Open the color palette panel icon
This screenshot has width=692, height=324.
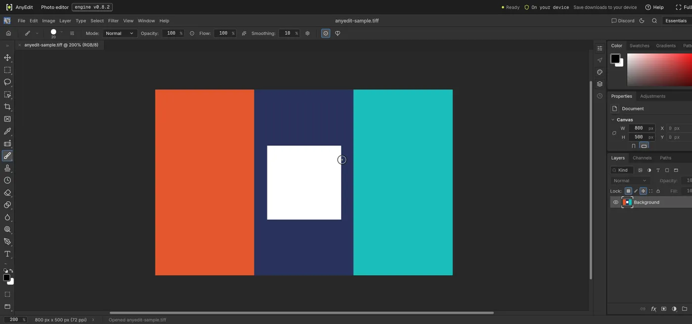pos(600,72)
